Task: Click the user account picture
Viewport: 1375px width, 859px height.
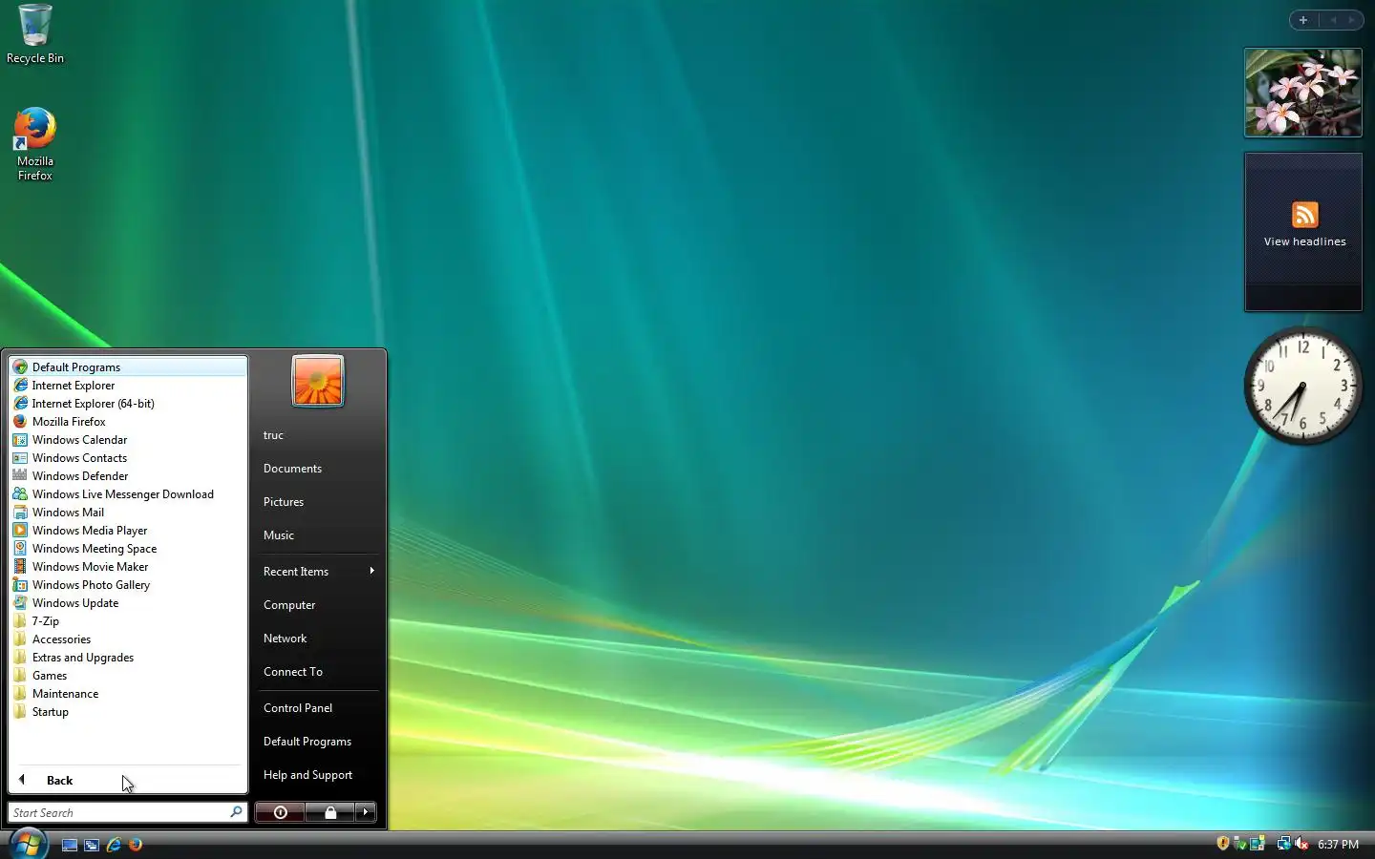Action: (x=318, y=381)
